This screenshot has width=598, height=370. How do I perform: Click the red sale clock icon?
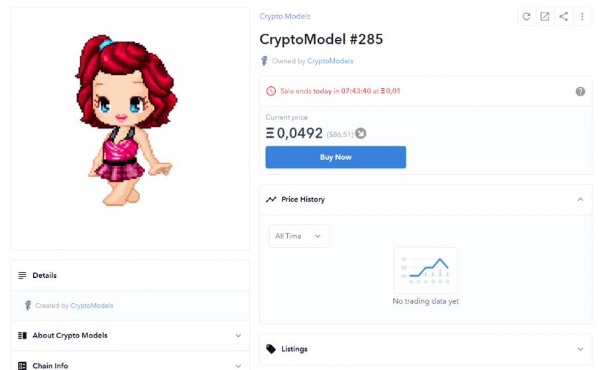[270, 91]
